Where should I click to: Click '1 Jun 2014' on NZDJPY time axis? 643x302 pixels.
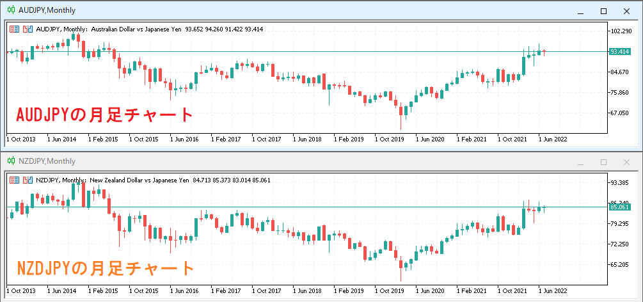[x=62, y=290]
